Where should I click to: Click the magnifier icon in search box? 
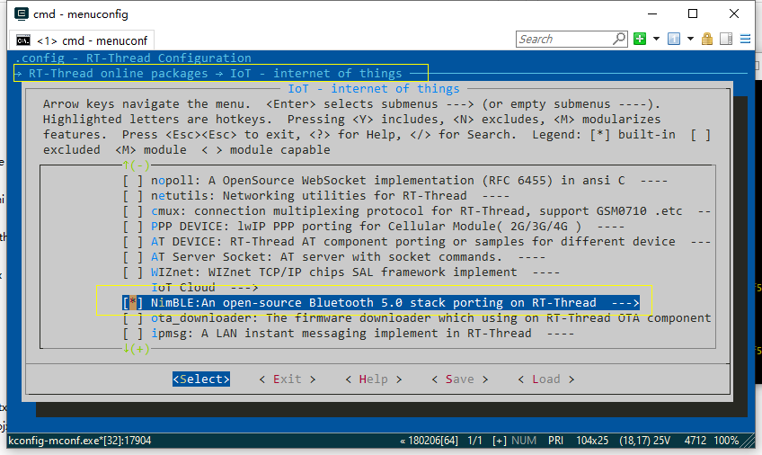click(x=619, y=39)
